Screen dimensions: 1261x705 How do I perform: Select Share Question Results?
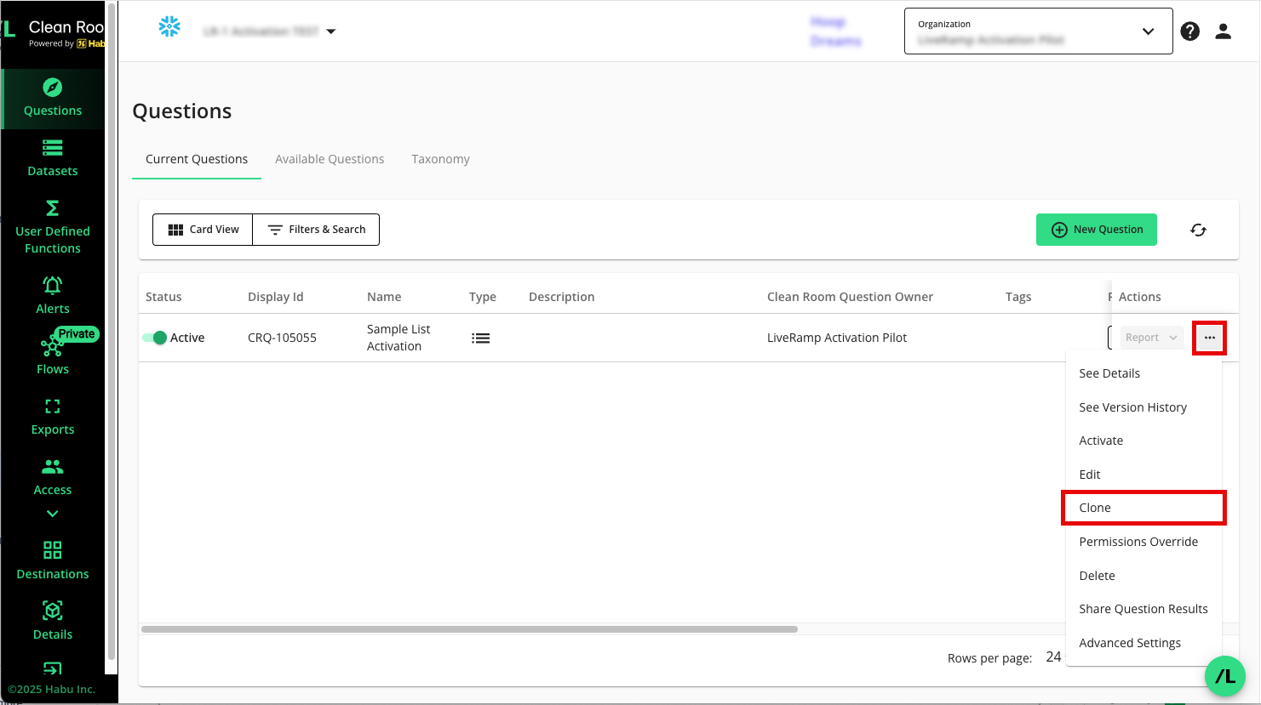point(1143,609)
